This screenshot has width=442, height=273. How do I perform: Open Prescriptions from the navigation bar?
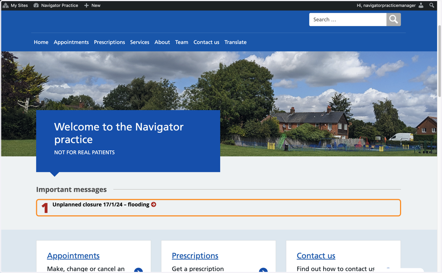click(x=109, y=42)
